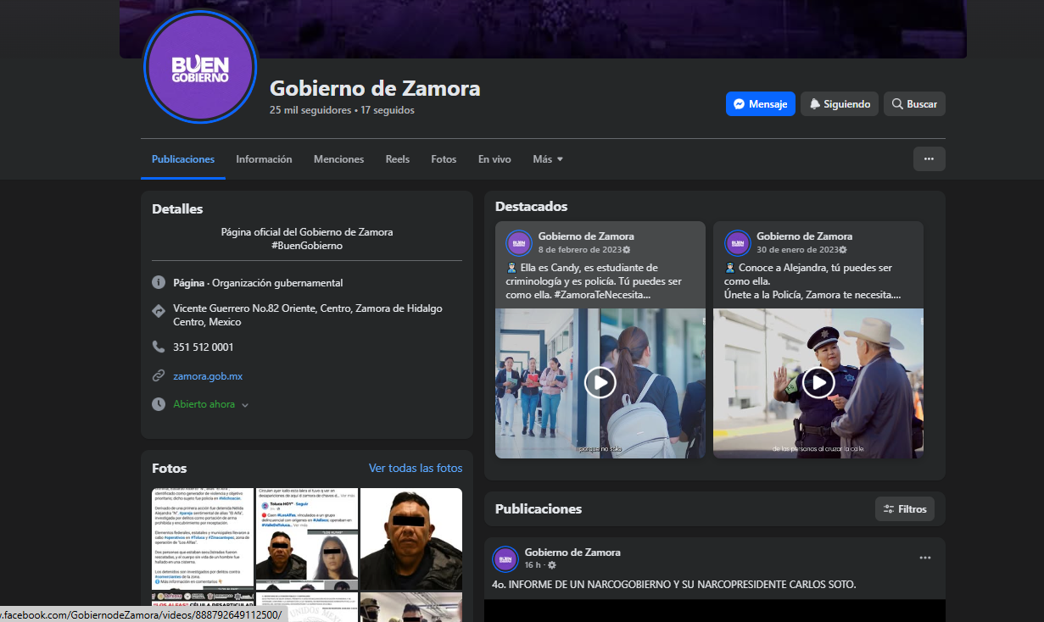Click the audience gear icon beside 16 h
The height and width of the screenshot is (622, 1044).
(552, 565)
